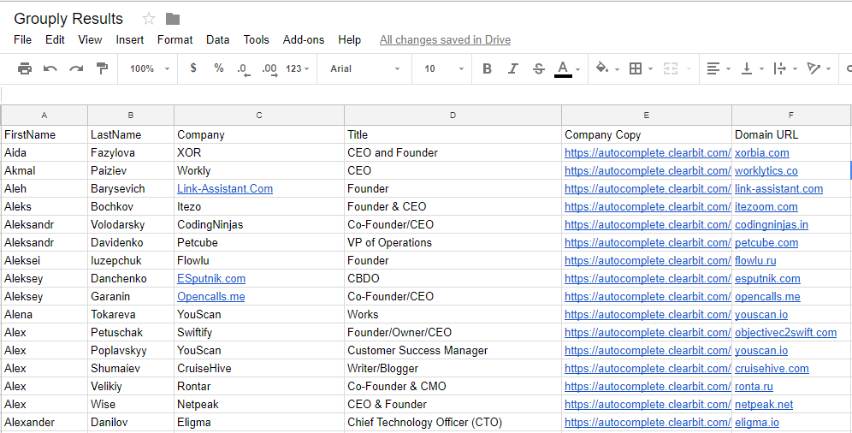Click All changes saved in Drive
Screen dimensions: 852x433
(x=445, y=39)
